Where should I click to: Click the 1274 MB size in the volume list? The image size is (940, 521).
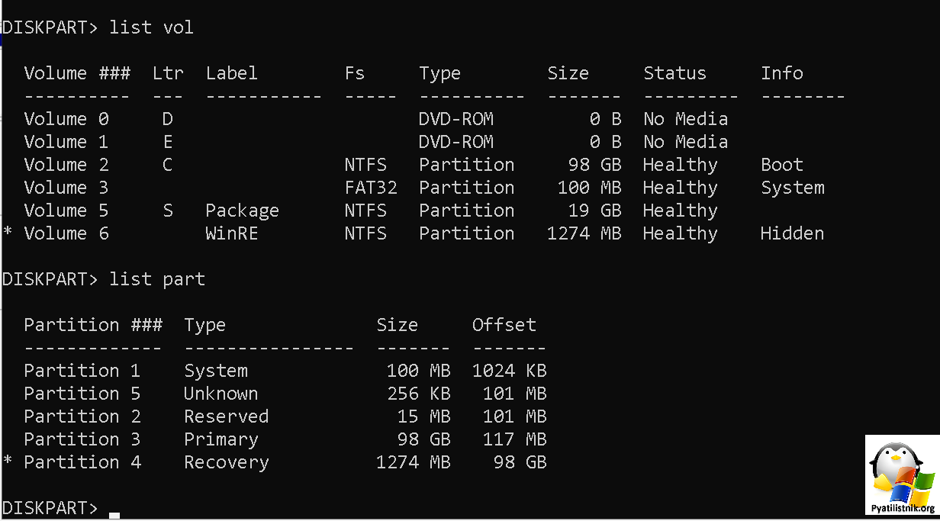[x=584, y=233]
